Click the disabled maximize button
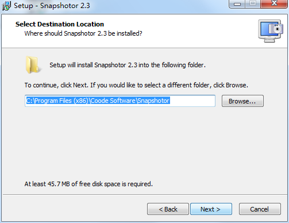The image size is (289, 223). pos(253,4)
